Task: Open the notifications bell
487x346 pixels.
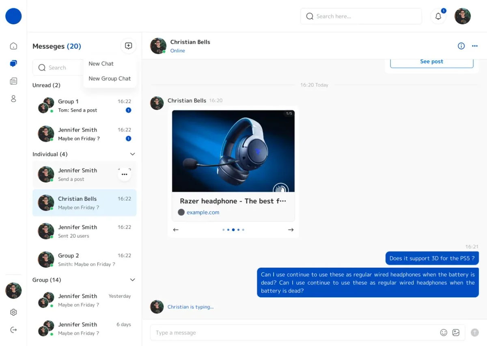Action: pos(438,16)
